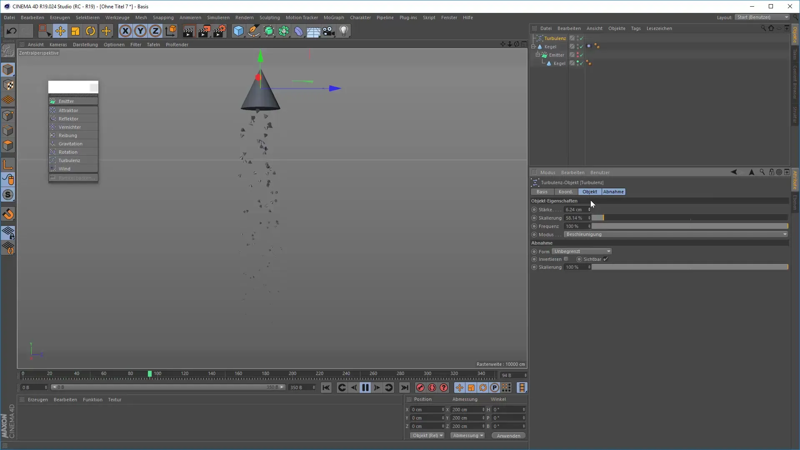Image resolution: width=800 pixels, height=450 pixels.
Task: Enable the Invertieren checkbox
Action: [566, 259]
